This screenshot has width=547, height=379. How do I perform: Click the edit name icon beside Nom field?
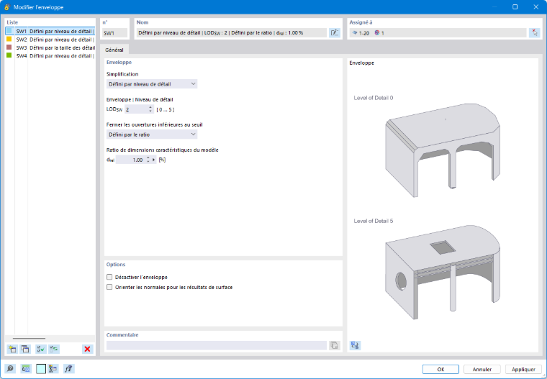[335, 33]
